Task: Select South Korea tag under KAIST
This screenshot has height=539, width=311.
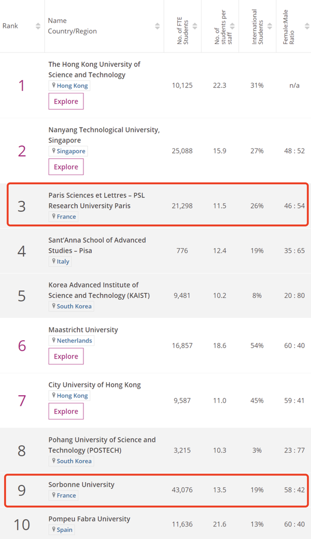Action: point(71,306)
